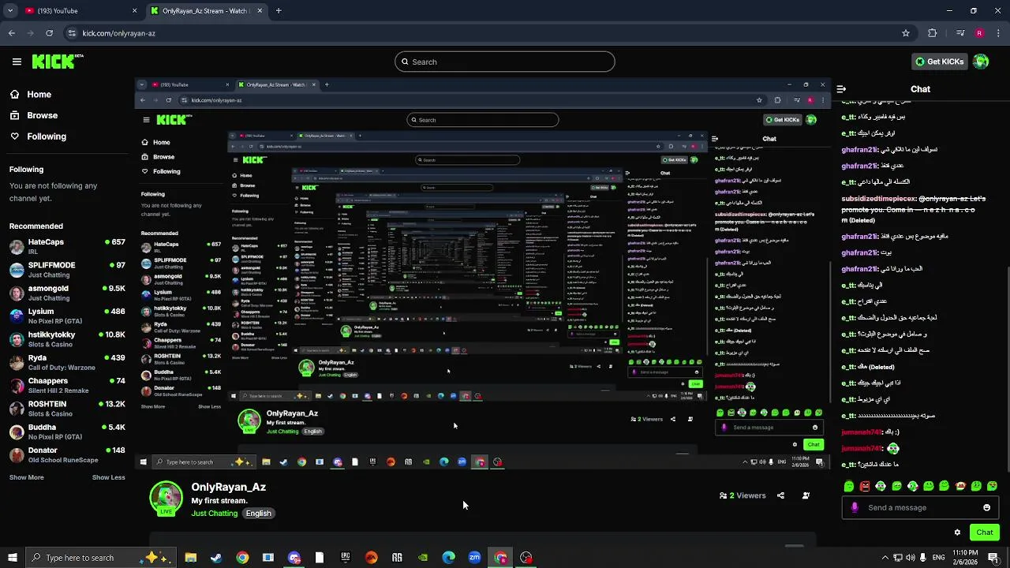Open Epic Games Launcher from the taskbar
This screenshot has height=568, width=1010.
pos(345,558)
